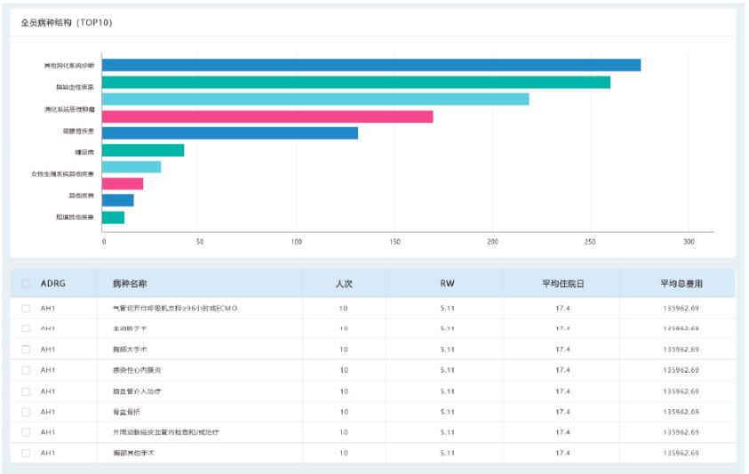The width and height of the screenshot is (749, 474).
Task: Select the checkbox for 胸部大手术 row
Action: coord(26,349)
